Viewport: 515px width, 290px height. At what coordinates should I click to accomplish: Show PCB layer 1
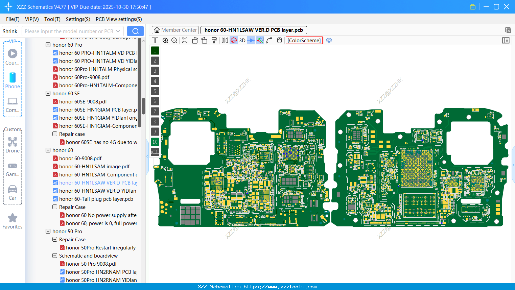pyautogui.click(x=155, y=51)
